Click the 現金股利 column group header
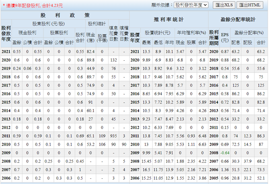 point(28,33)
